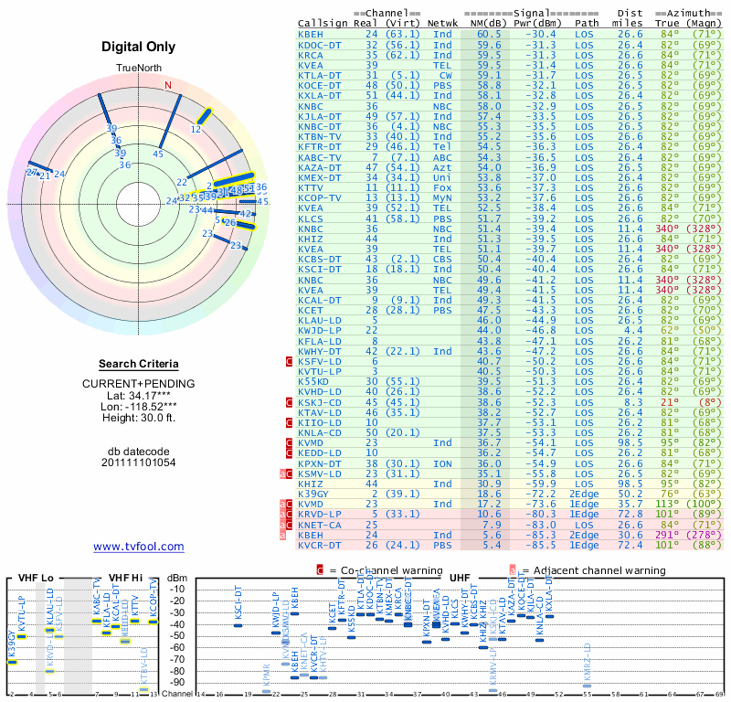Screen dimensions: 731x702
Task: Select the K39GY callsign in the table
Action: click(313, 494)
